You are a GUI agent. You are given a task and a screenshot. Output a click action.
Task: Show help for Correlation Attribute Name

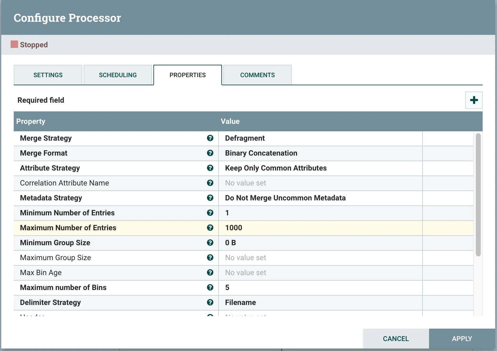pos(210,183)
